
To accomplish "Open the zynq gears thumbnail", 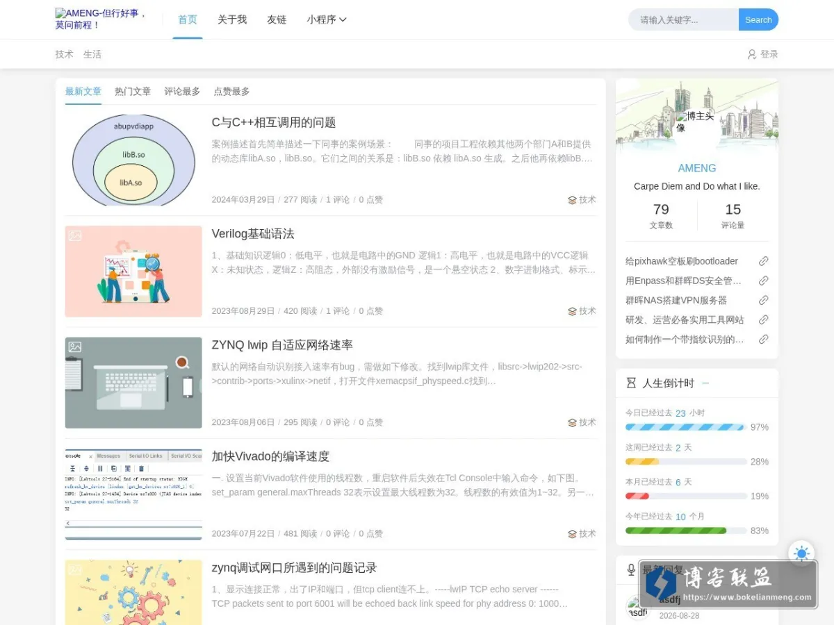I will coord(133,592).
